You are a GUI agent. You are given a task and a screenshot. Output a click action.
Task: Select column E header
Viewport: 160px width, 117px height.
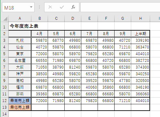90,18
